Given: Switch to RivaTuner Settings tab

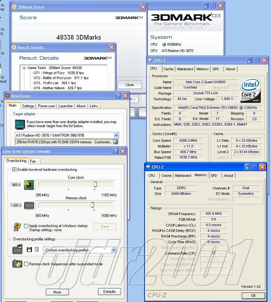Looking at the screenshot, I should click(28, 106).
